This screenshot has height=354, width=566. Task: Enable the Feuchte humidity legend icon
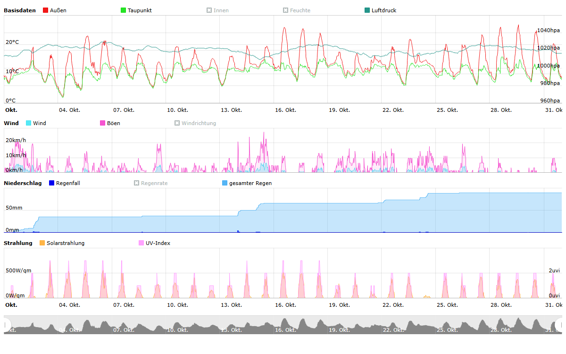[x=286, y=10]
